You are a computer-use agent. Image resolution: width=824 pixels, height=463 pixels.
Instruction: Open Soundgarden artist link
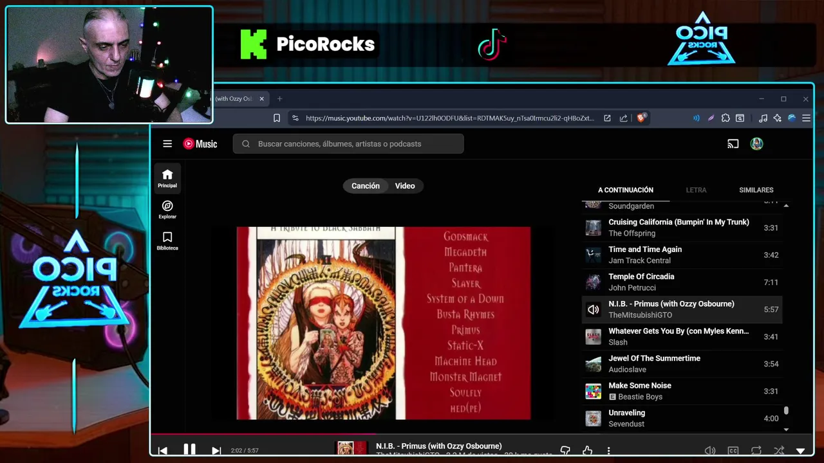632,206
